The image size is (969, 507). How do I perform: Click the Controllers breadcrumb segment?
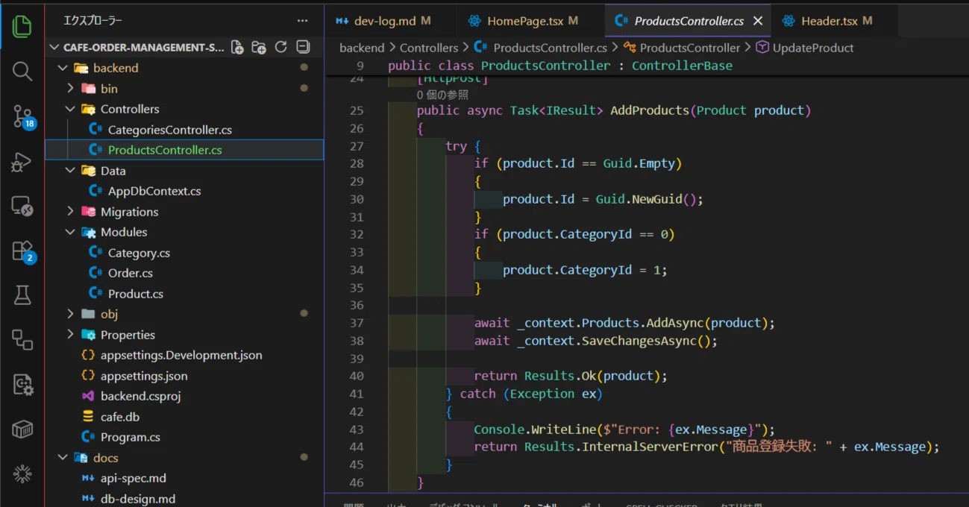[x=429, y=48]
